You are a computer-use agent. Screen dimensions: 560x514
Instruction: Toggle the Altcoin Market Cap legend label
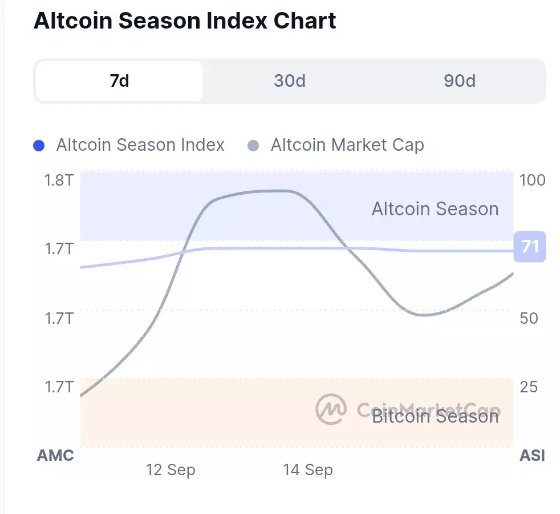tap(347, 145)
